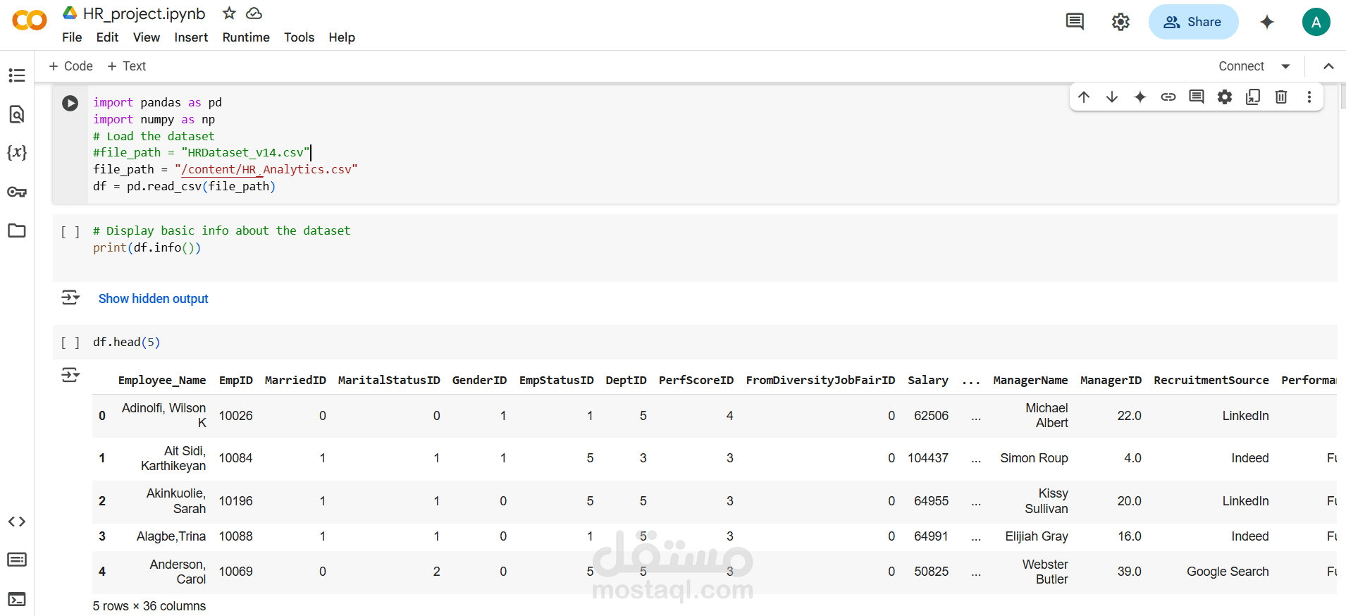Open more cell actions menu
Image resolution: width=1346 pixels, height=616 pixels.
point(1309,97)
